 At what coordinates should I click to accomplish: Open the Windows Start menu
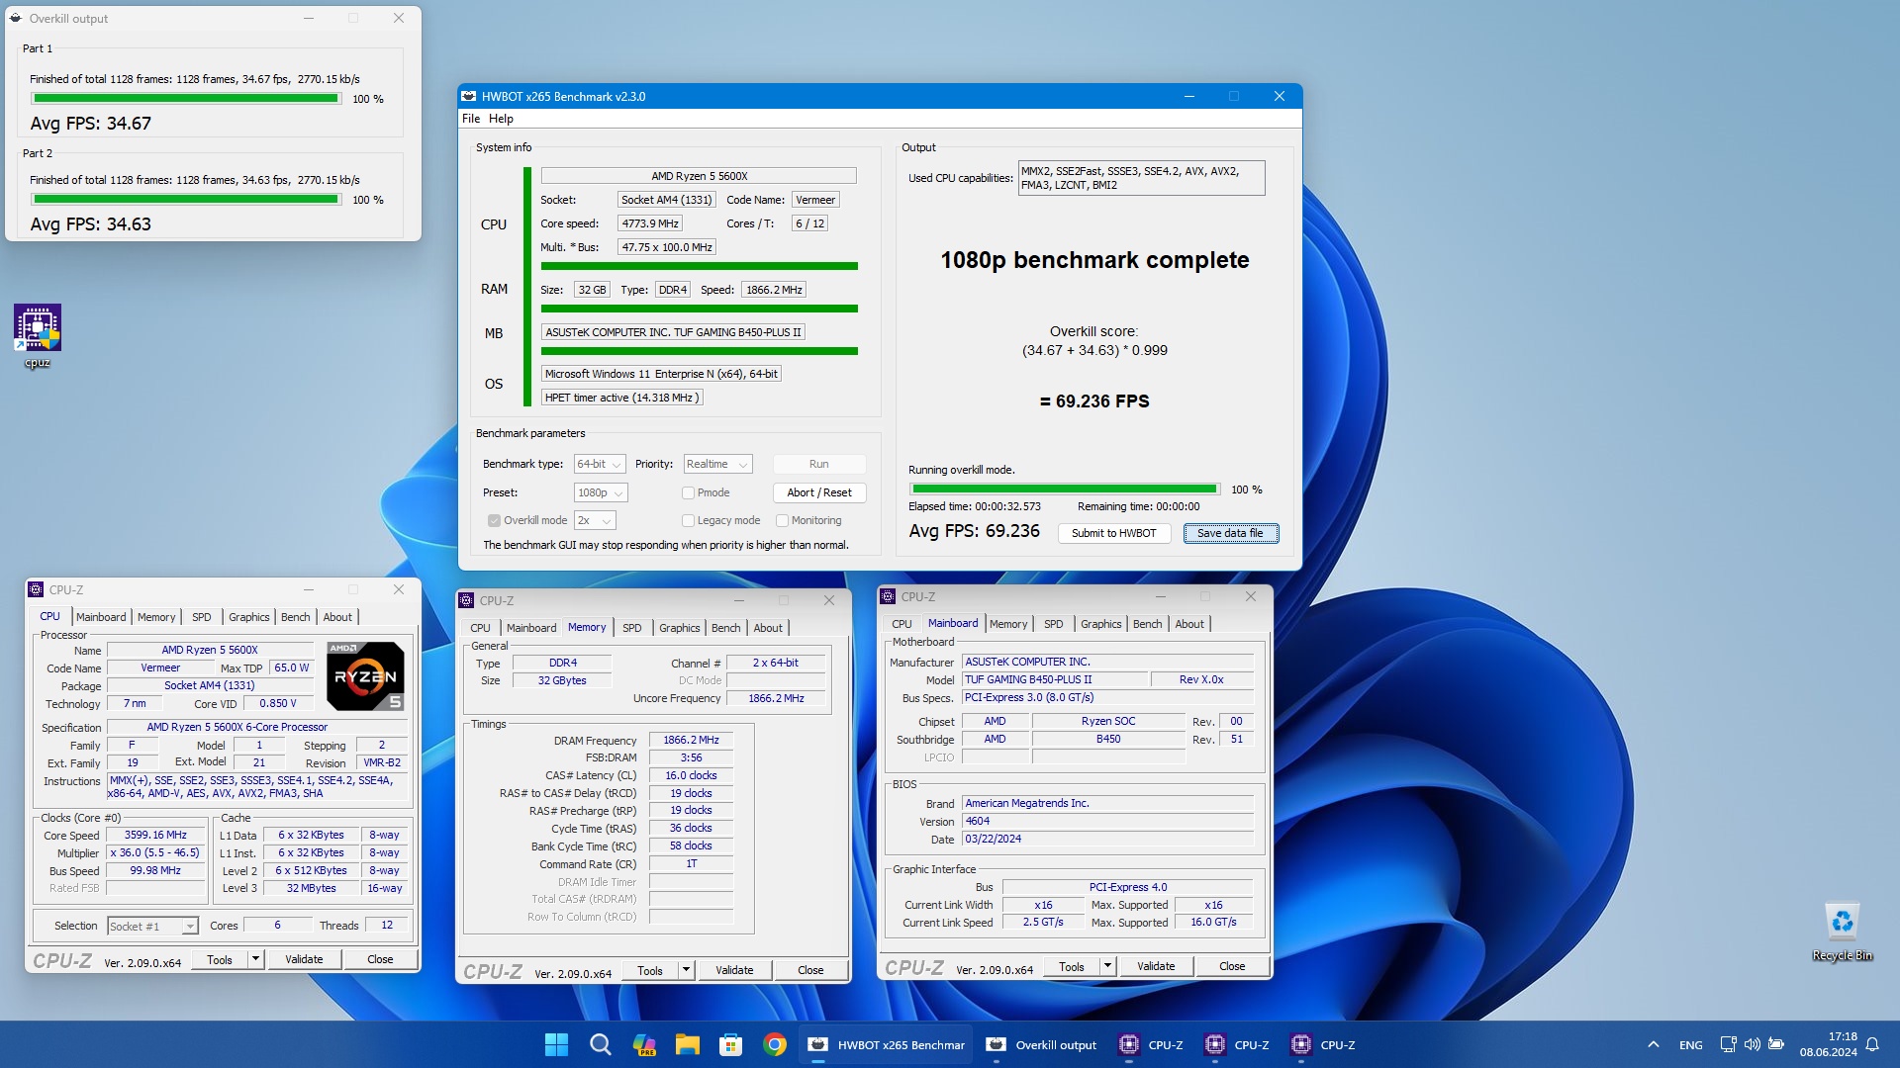[x=556, y=1044]
